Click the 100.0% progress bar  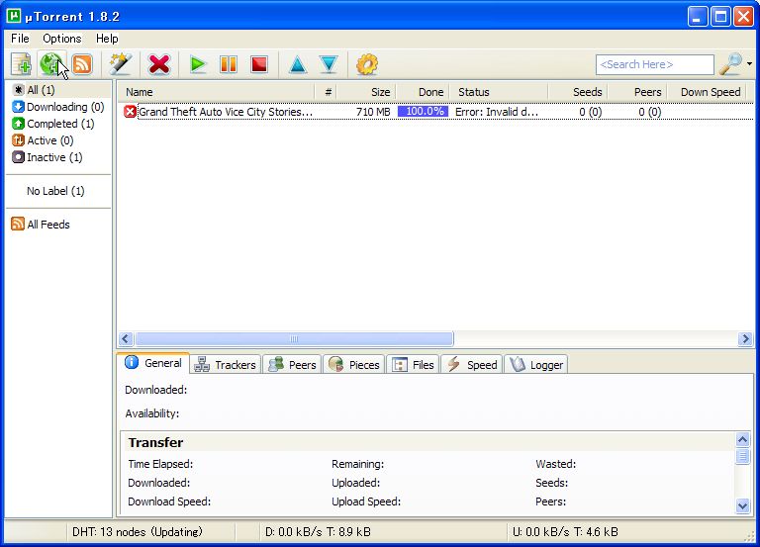point(423,112)
